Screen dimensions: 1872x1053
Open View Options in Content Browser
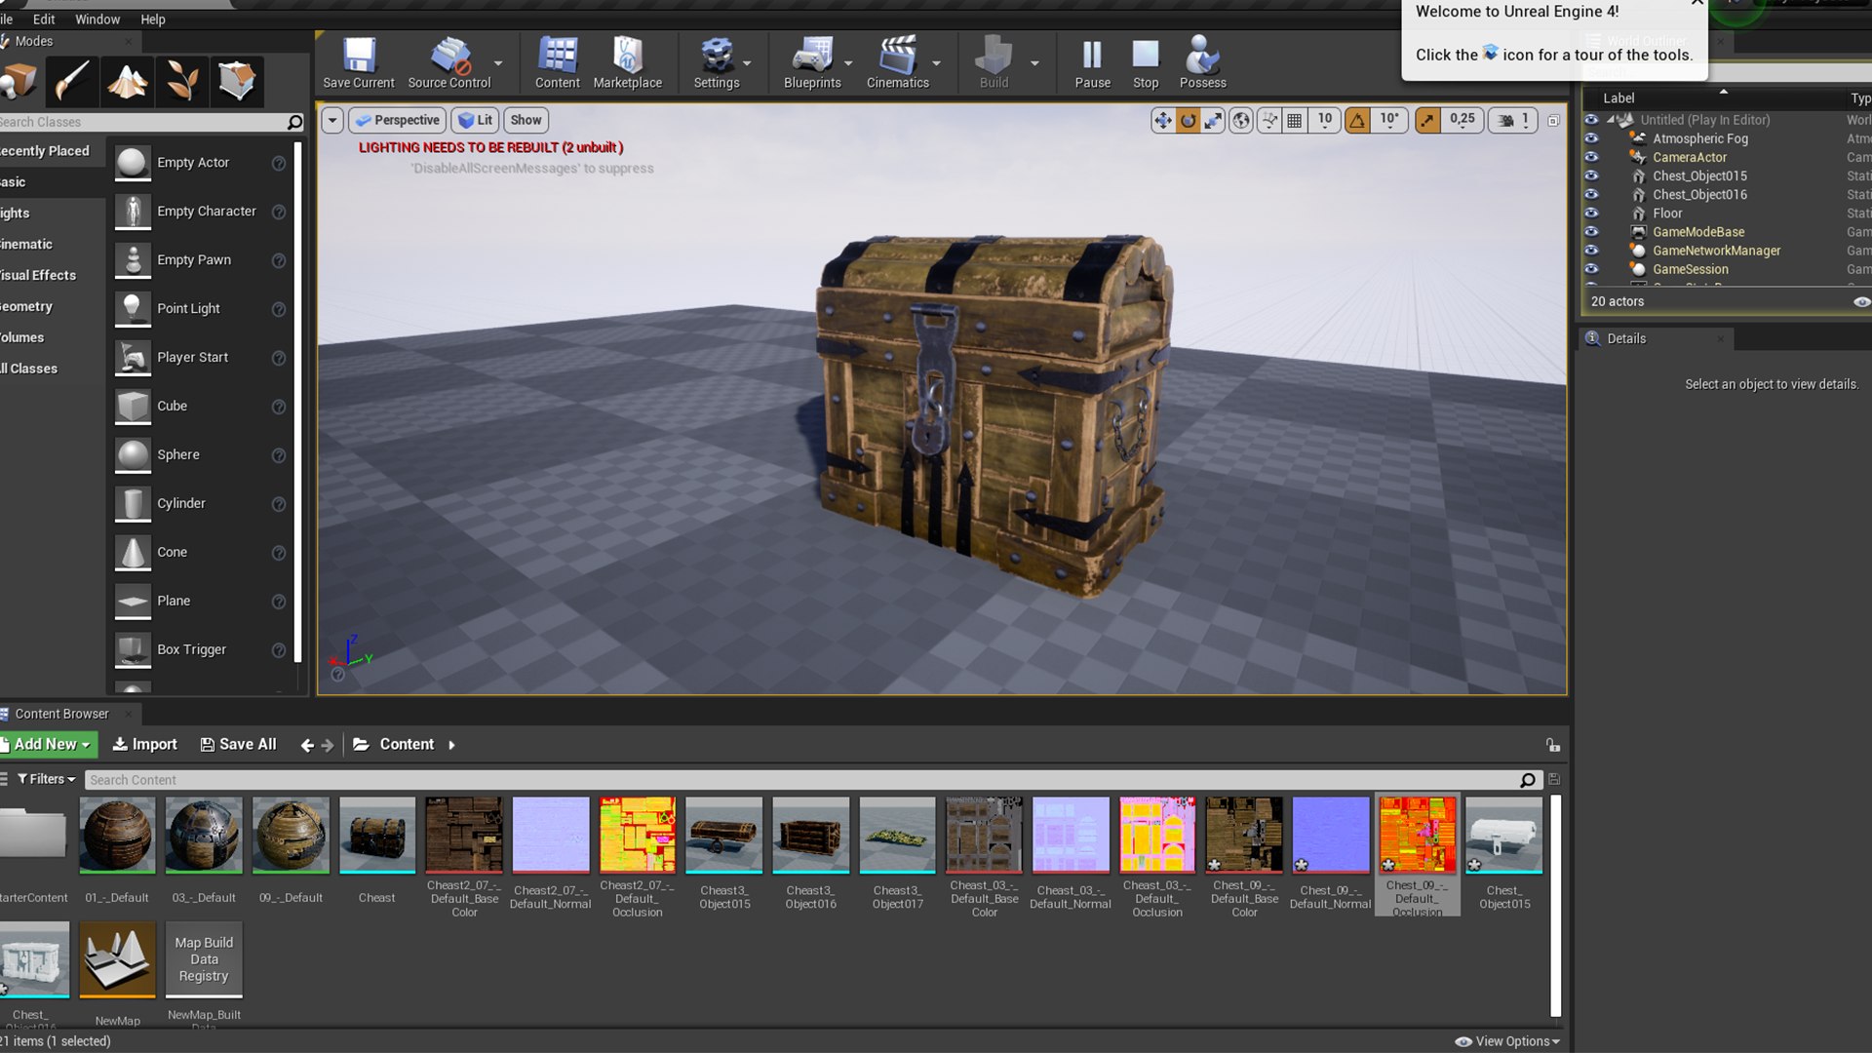[1507, 1041]
